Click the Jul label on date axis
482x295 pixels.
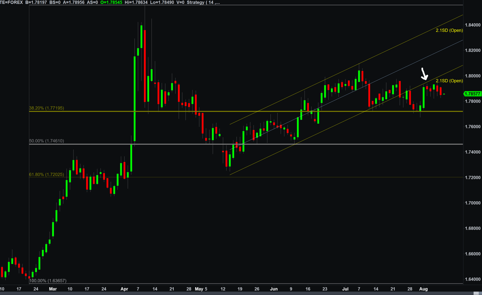point(345,289)
